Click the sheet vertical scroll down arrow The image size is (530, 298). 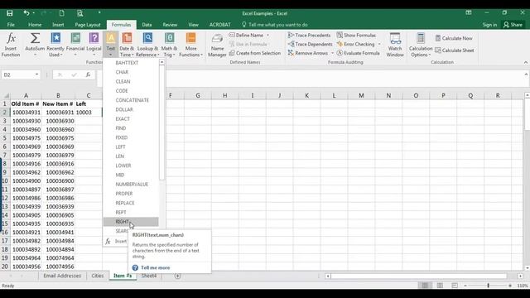pos(527,268)
